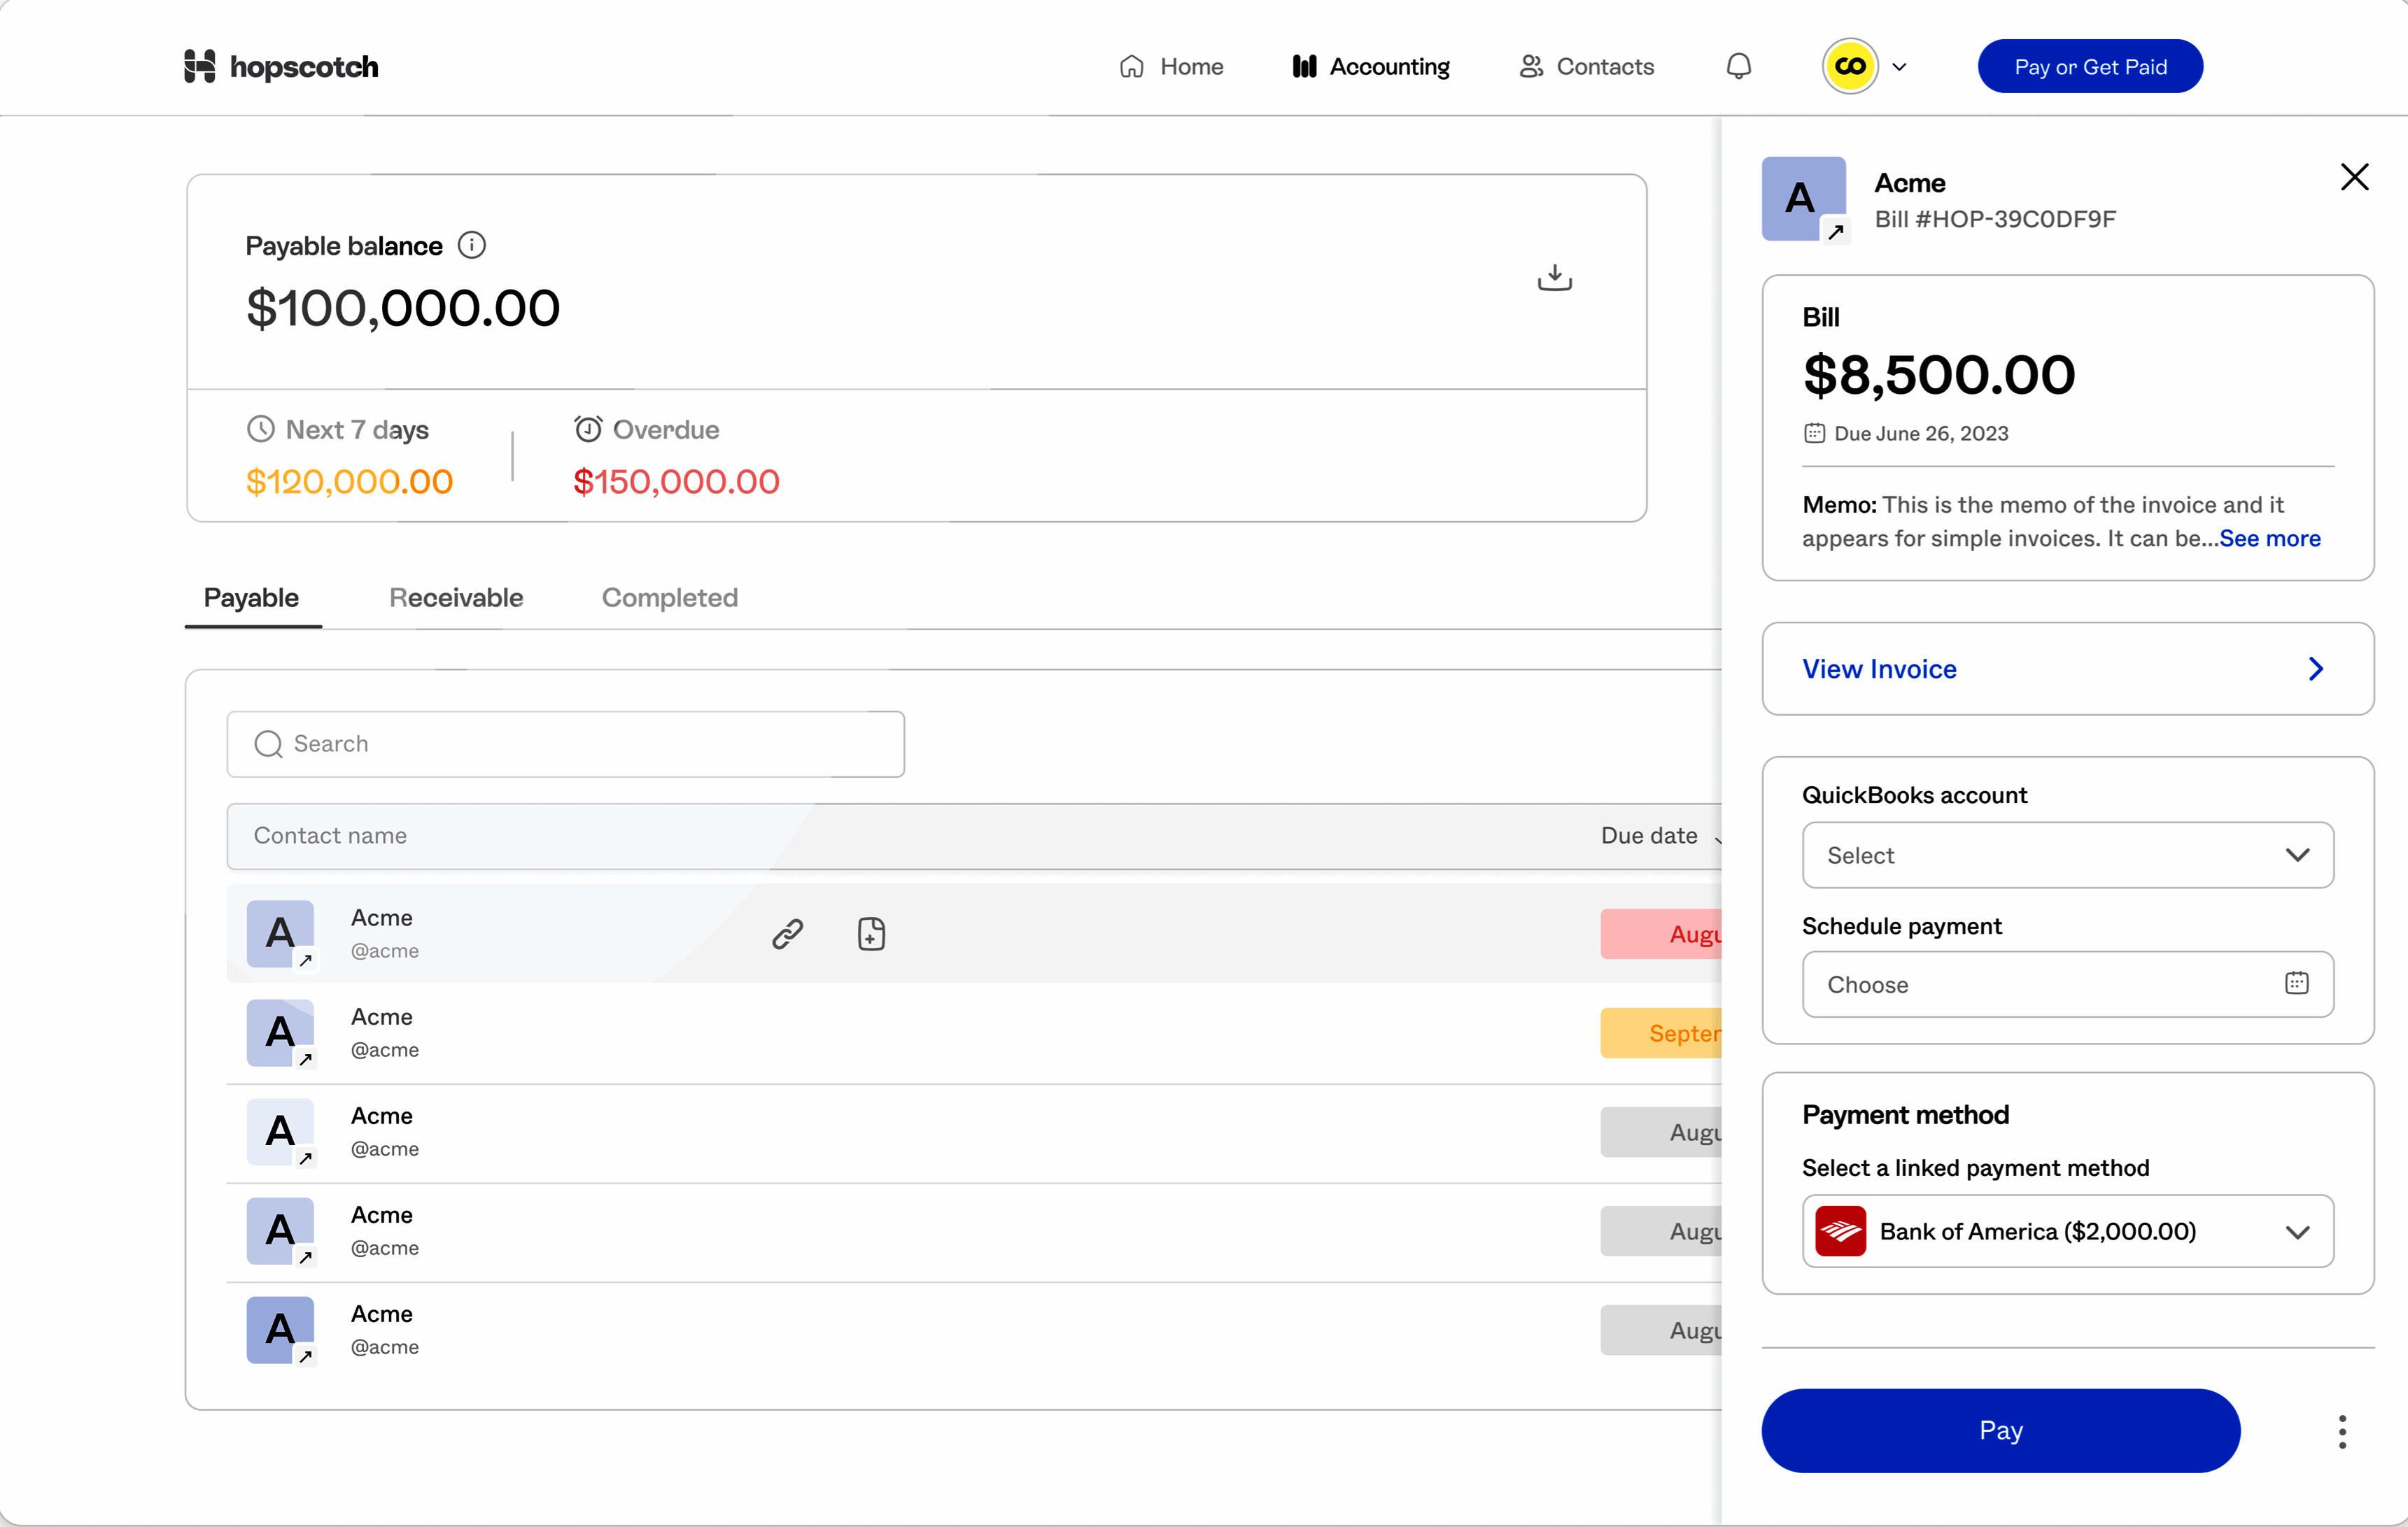
Task: Expand the QuickBooks account Select dropdown
Action: (2067, 855)
